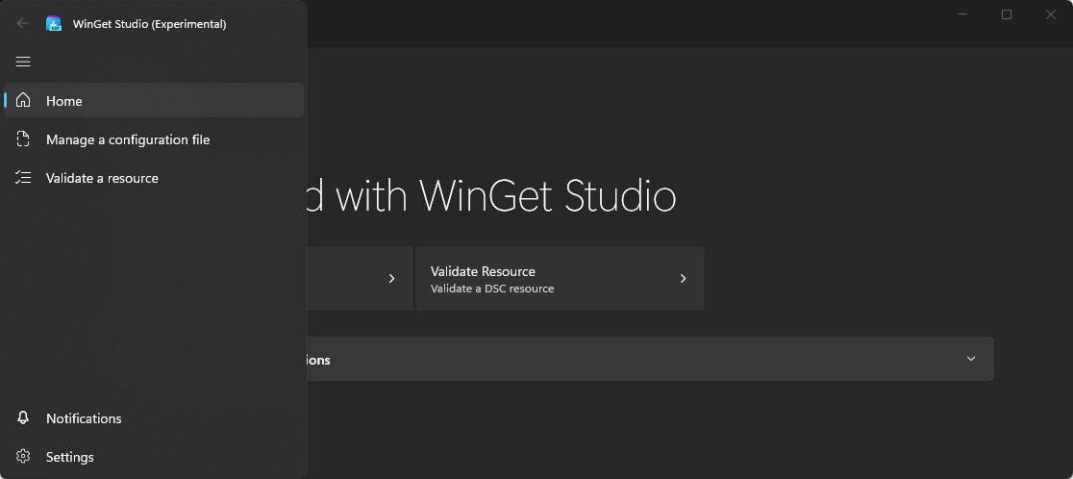Open the Notifications label in sidebar
This screenshot has height=479, width=1073.
coord(84,418)
